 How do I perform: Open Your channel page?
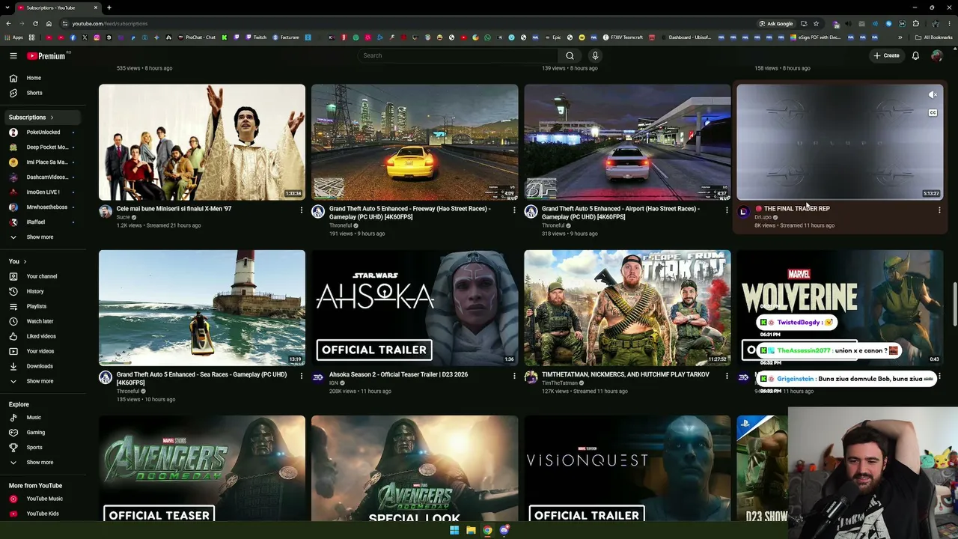click(41, 276)
